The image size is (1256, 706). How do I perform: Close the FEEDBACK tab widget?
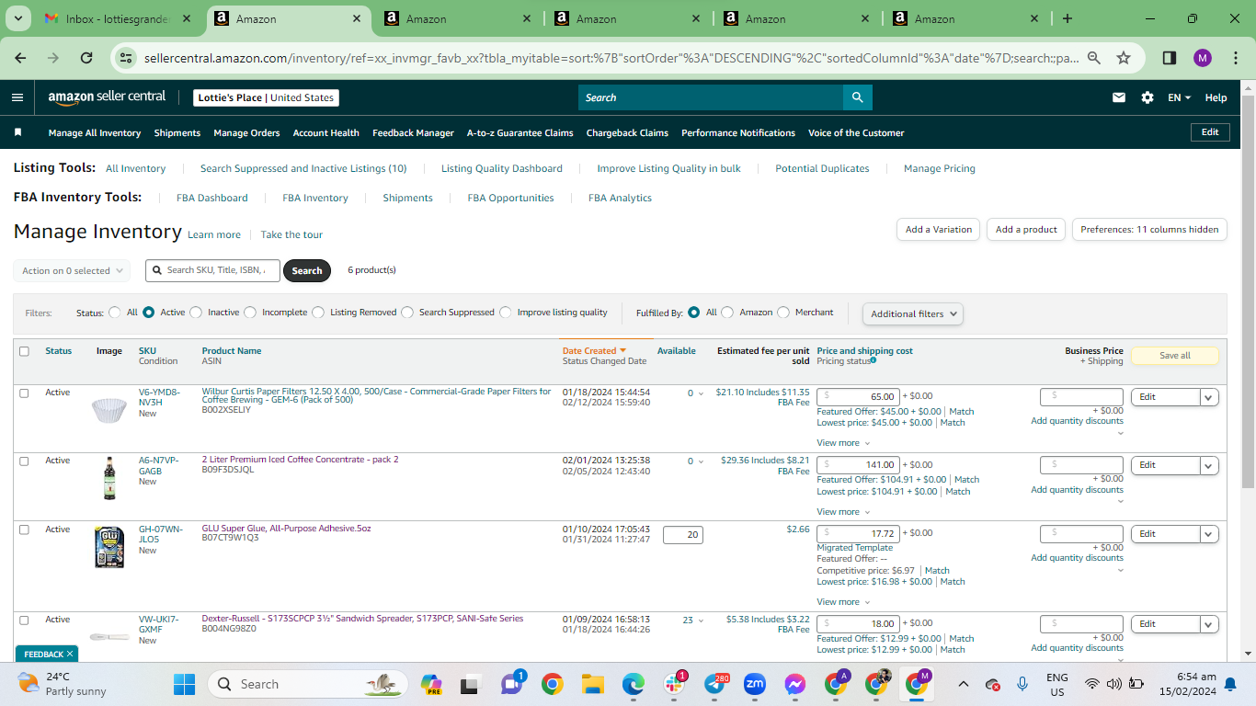pos(70,655)
